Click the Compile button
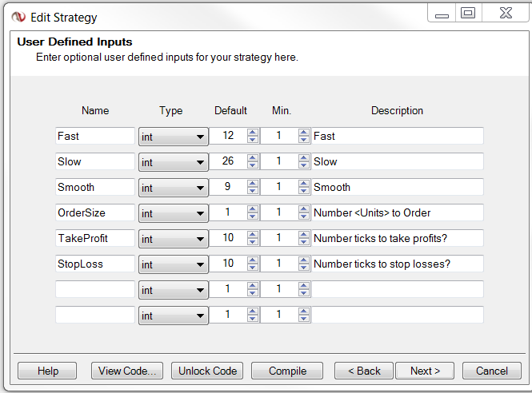 tap(286, 371)
